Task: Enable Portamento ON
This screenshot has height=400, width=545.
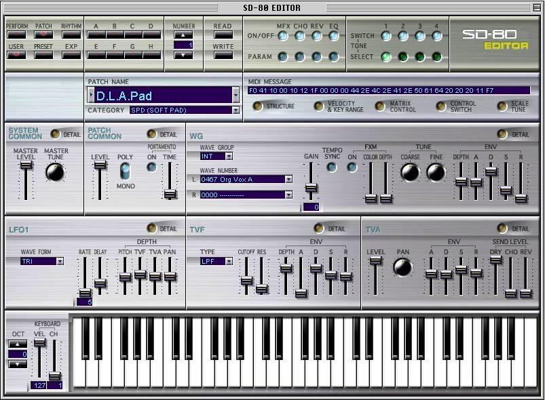Action: (x=151, y=167)
